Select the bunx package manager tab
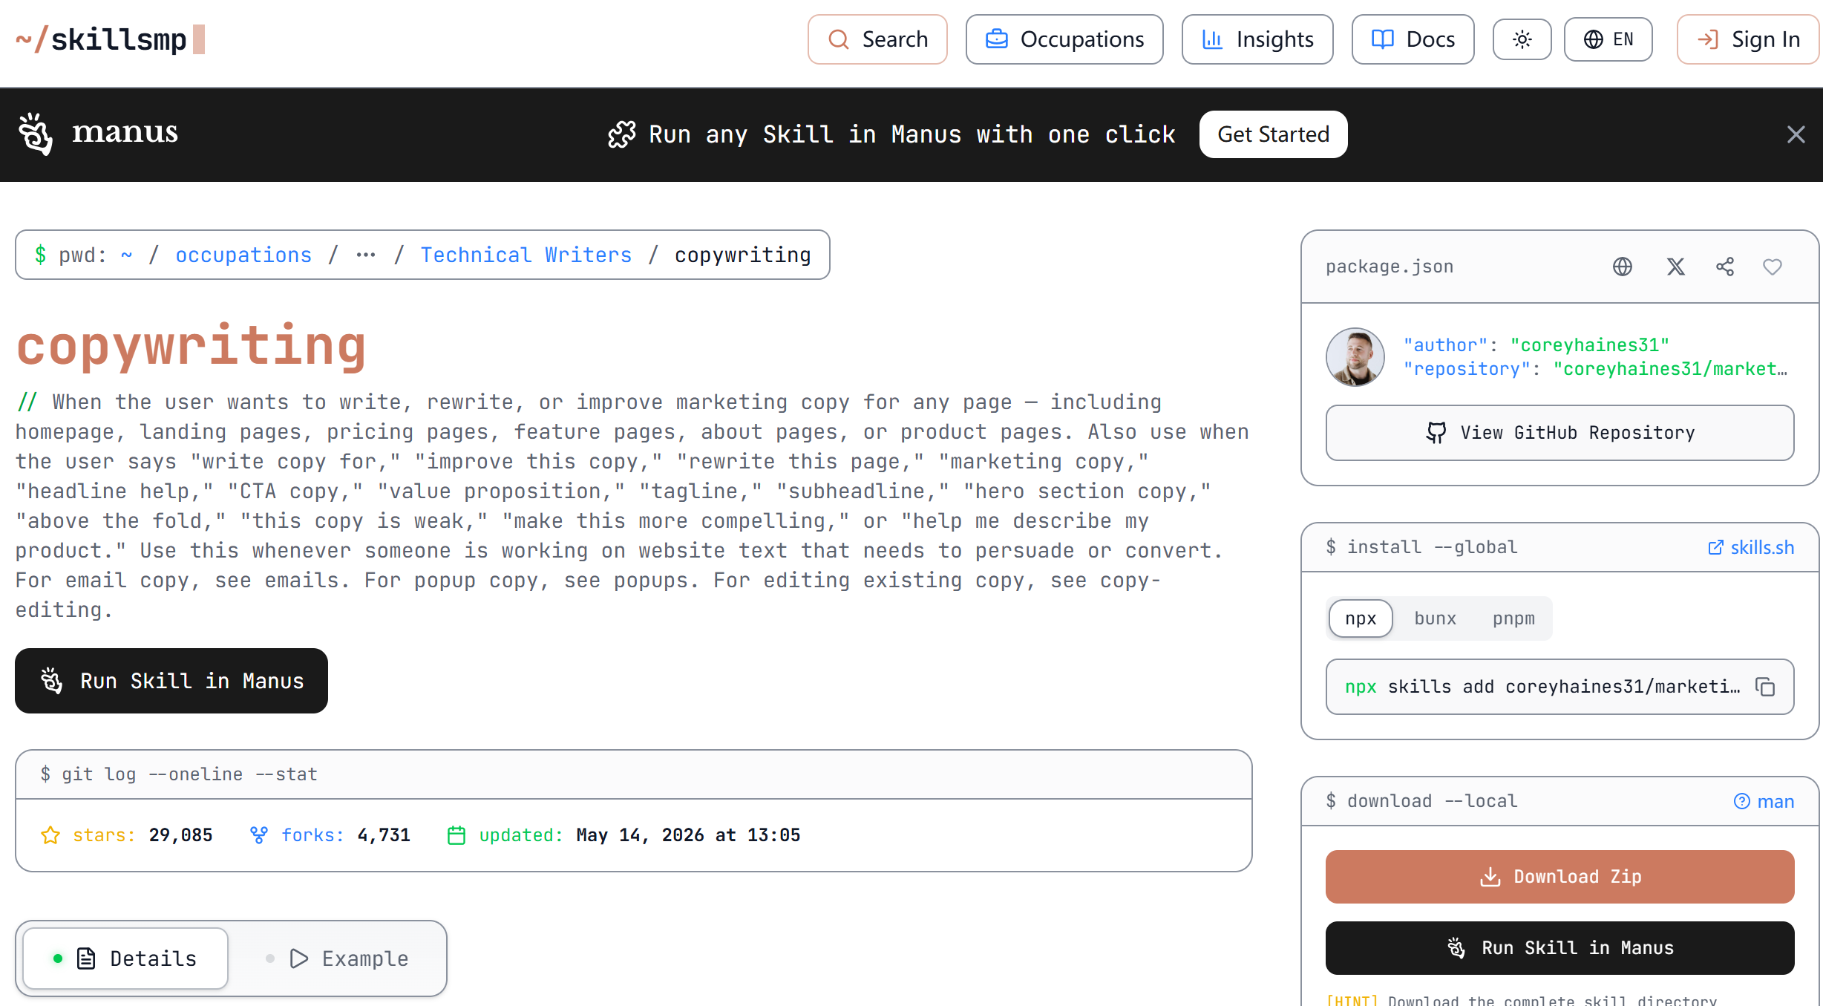 (1435, 618)
